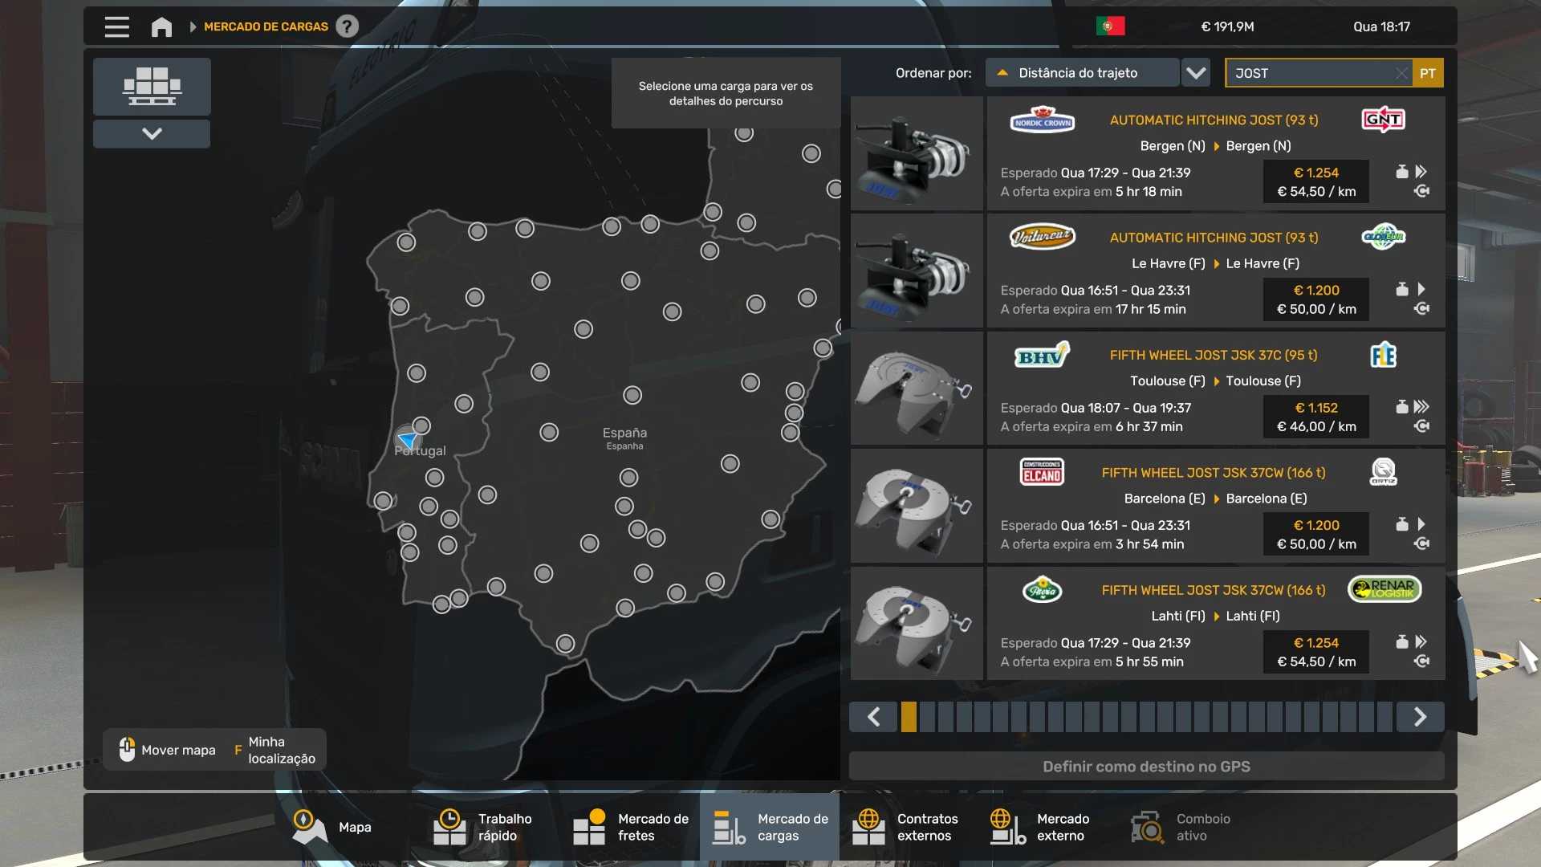The height and width of the screenshot is (867, 1541).
Task: Go to next page of cargo offers
Action: [1420, 717]
